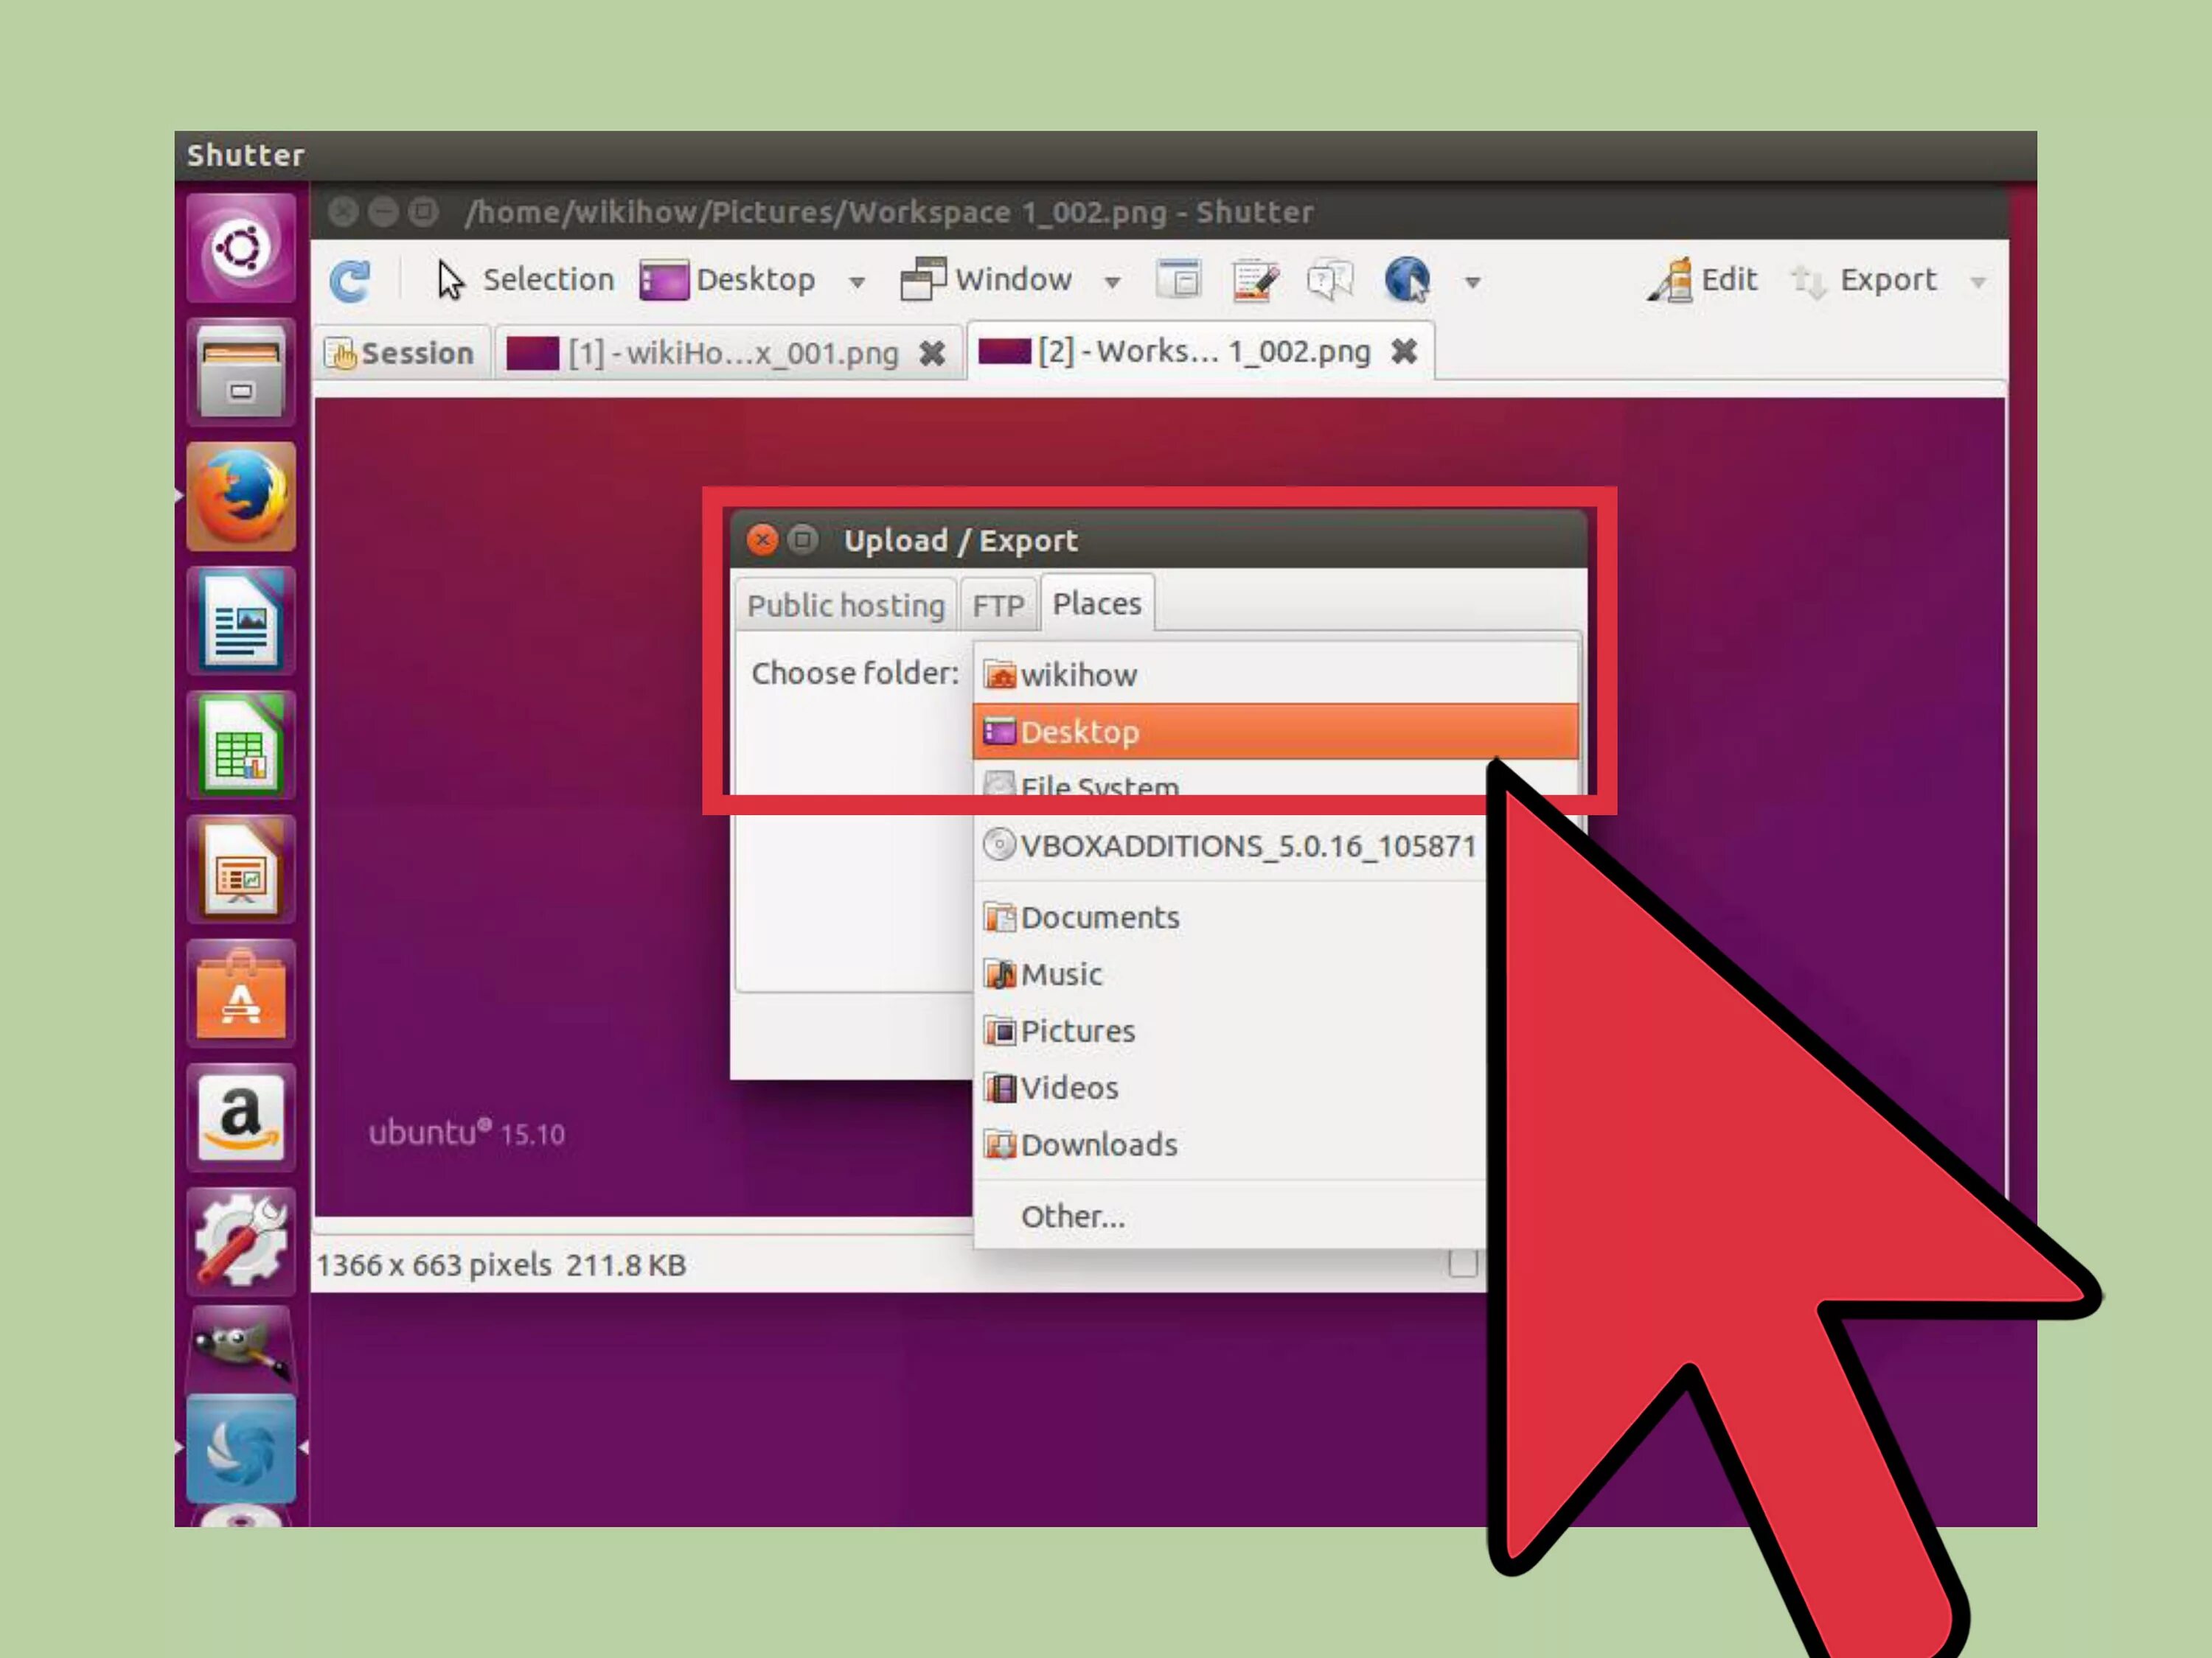Click the tooltip capture icon
Viewport: 2212px width, 1658px height.
(x=1329, y=279)
